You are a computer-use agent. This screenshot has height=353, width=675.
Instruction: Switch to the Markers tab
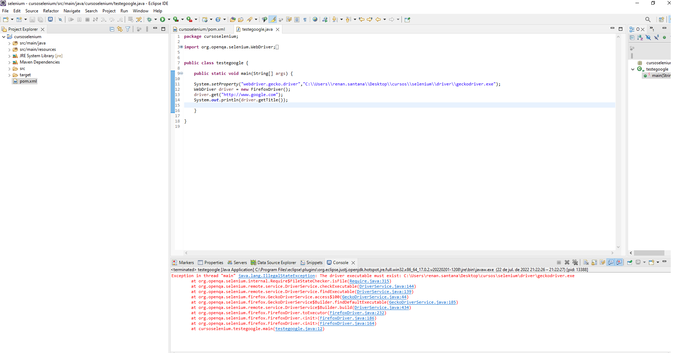(183, 263)
